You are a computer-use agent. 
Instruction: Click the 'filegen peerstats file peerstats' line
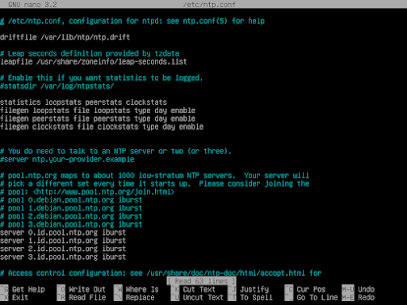98,119
